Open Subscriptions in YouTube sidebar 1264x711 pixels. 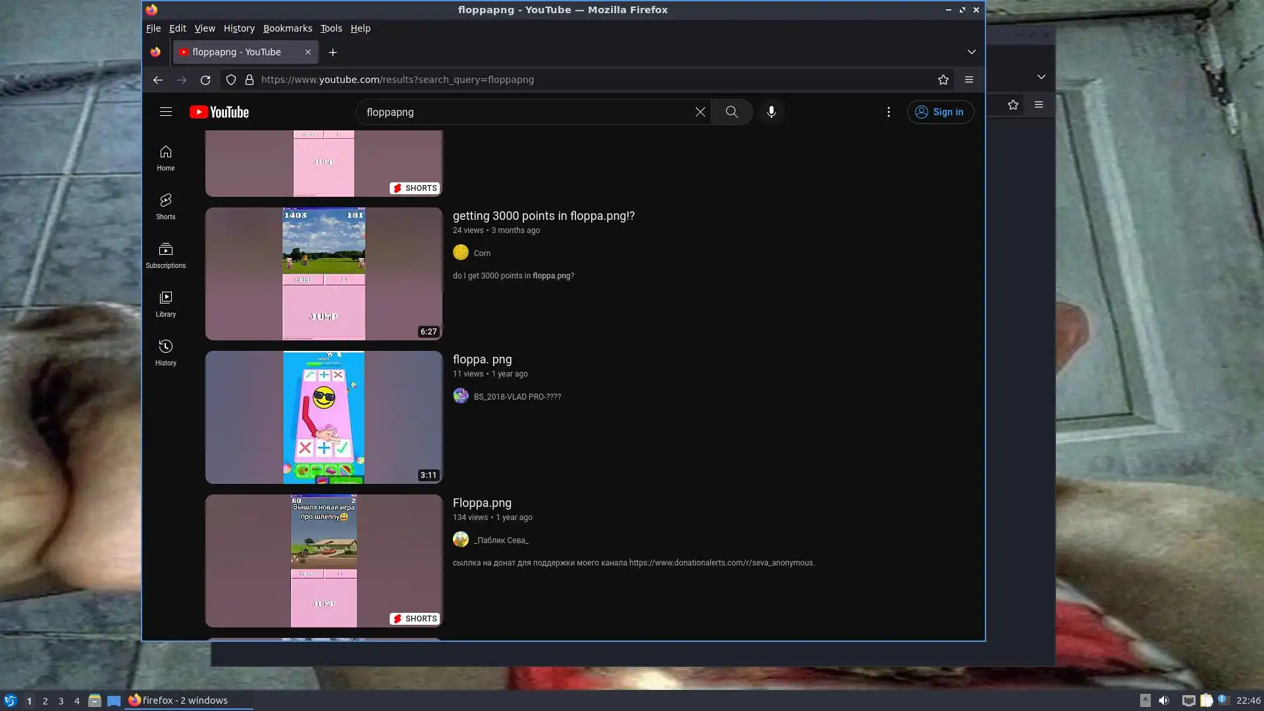tap(165, 255)
